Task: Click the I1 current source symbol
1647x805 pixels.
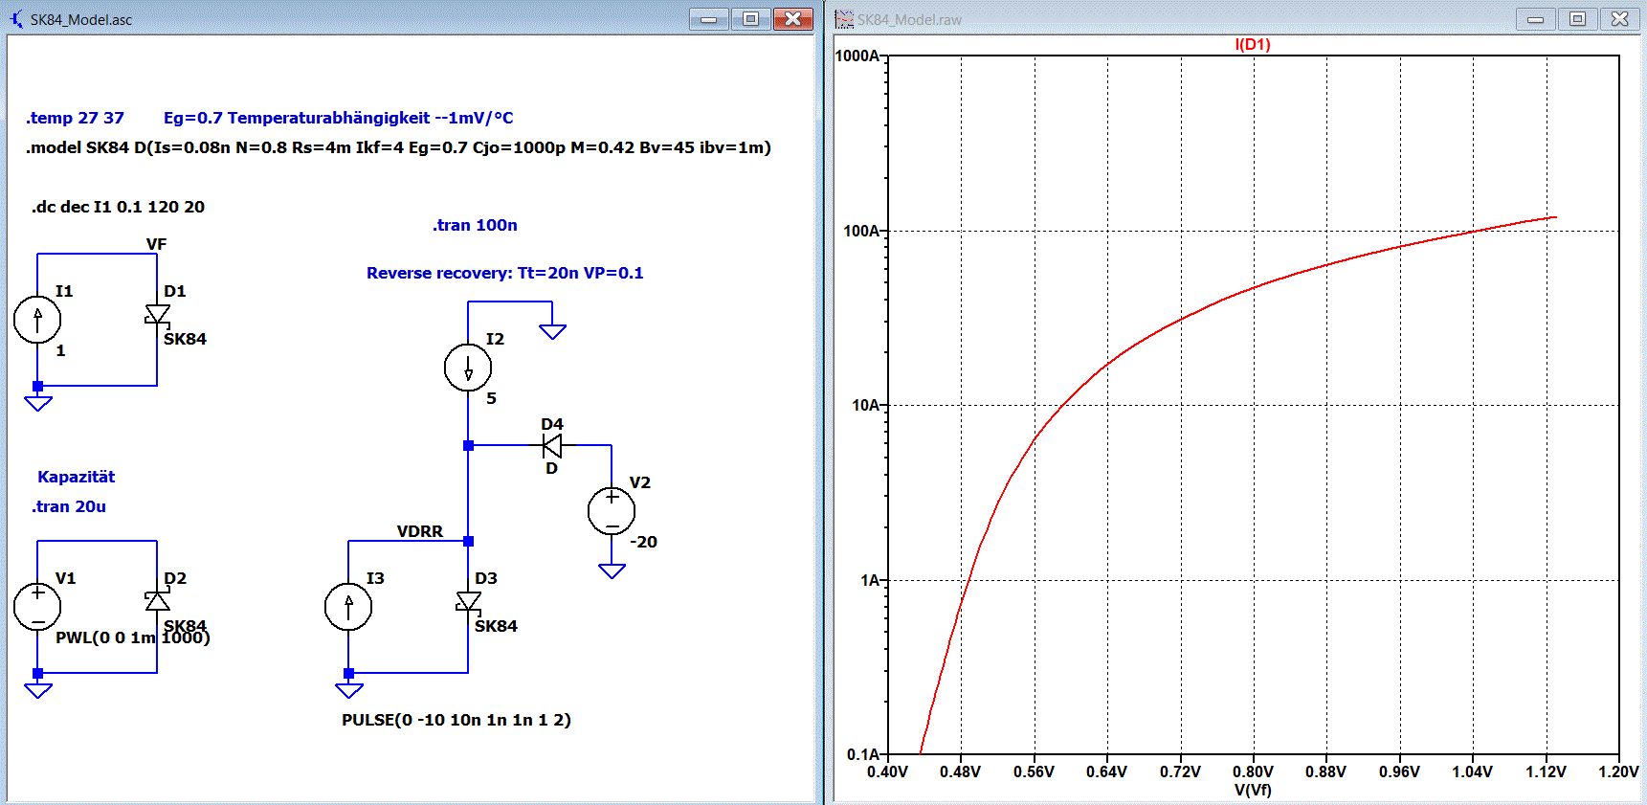Action: pos(37,320)
